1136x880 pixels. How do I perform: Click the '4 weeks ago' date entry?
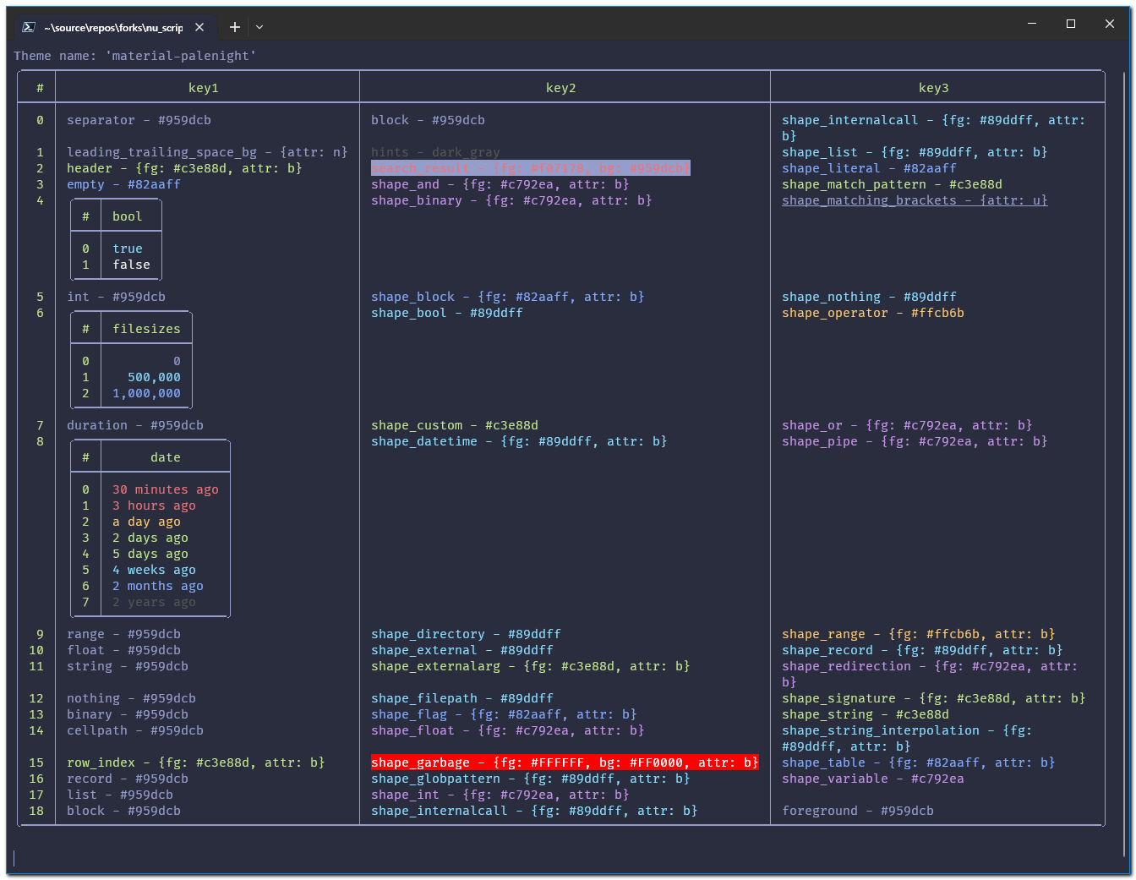pyautogui.click(x=155, y=570)
